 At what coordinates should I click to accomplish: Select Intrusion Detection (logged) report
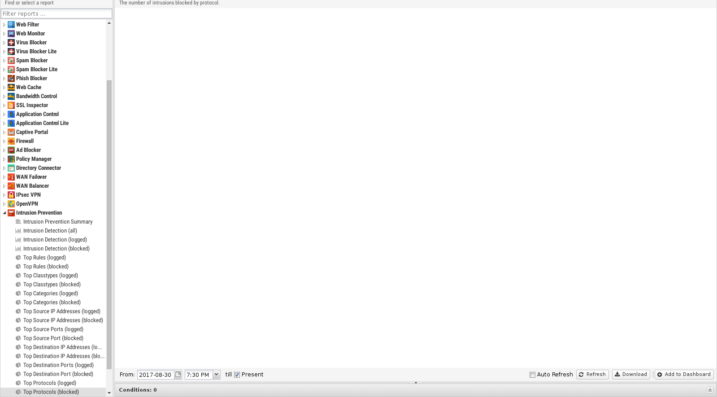(55, 240)
